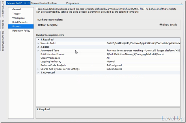Go to the General page
The image size is (186, 123).
17,9
